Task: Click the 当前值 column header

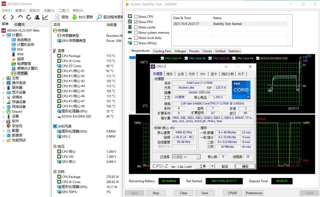Action: (x=112, y=24)
